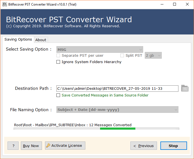
Task: Open the About tab
Action: (41, 40)
